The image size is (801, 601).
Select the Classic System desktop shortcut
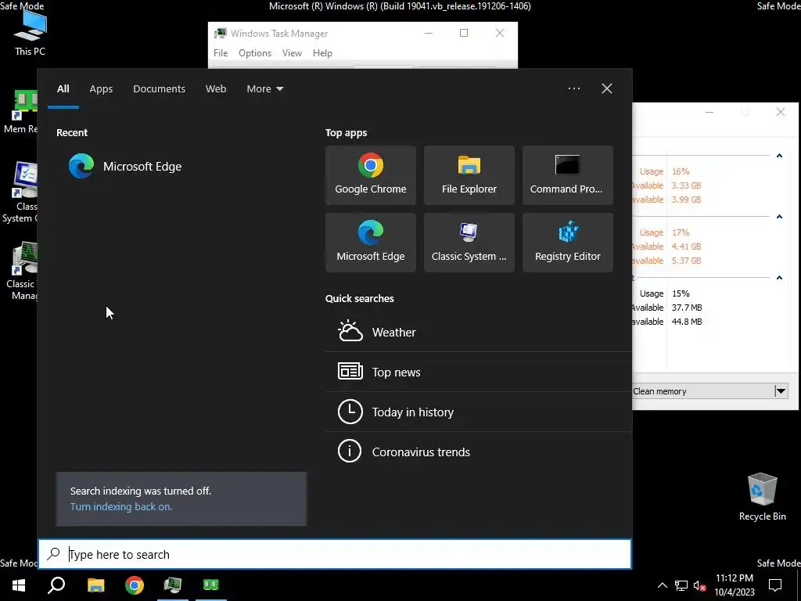20,193
